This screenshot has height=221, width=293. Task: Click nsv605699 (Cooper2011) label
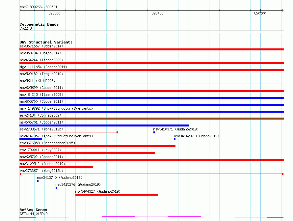click(x=41, y=88)
